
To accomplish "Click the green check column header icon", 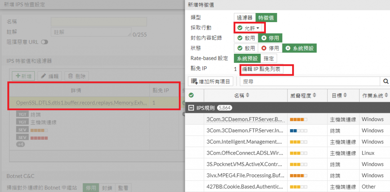I will point(191,95).
